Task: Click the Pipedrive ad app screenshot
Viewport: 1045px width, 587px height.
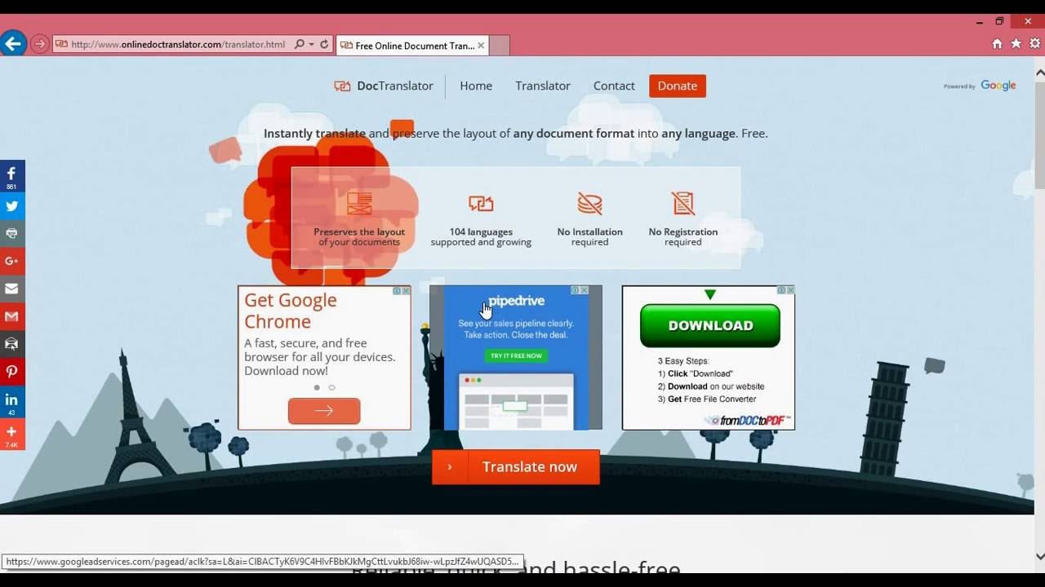Action: click(x=516, y=401)
